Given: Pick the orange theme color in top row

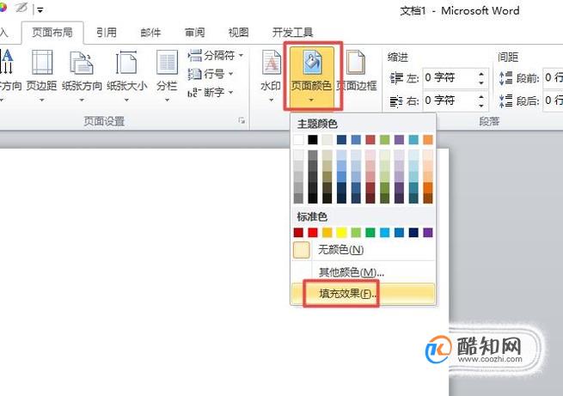Looking at the screenshot, I should (428, 139).
